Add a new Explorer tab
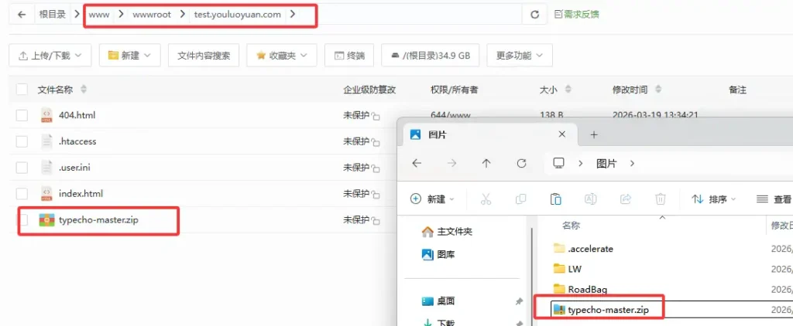The image size is (793, 326). coord(594,134)
